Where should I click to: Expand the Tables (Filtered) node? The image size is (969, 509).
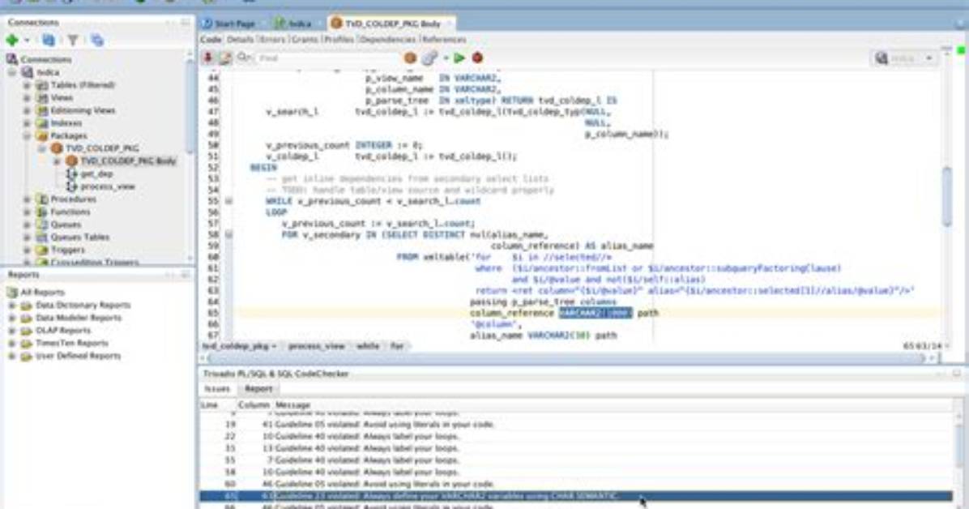click(x=27, y=85)
